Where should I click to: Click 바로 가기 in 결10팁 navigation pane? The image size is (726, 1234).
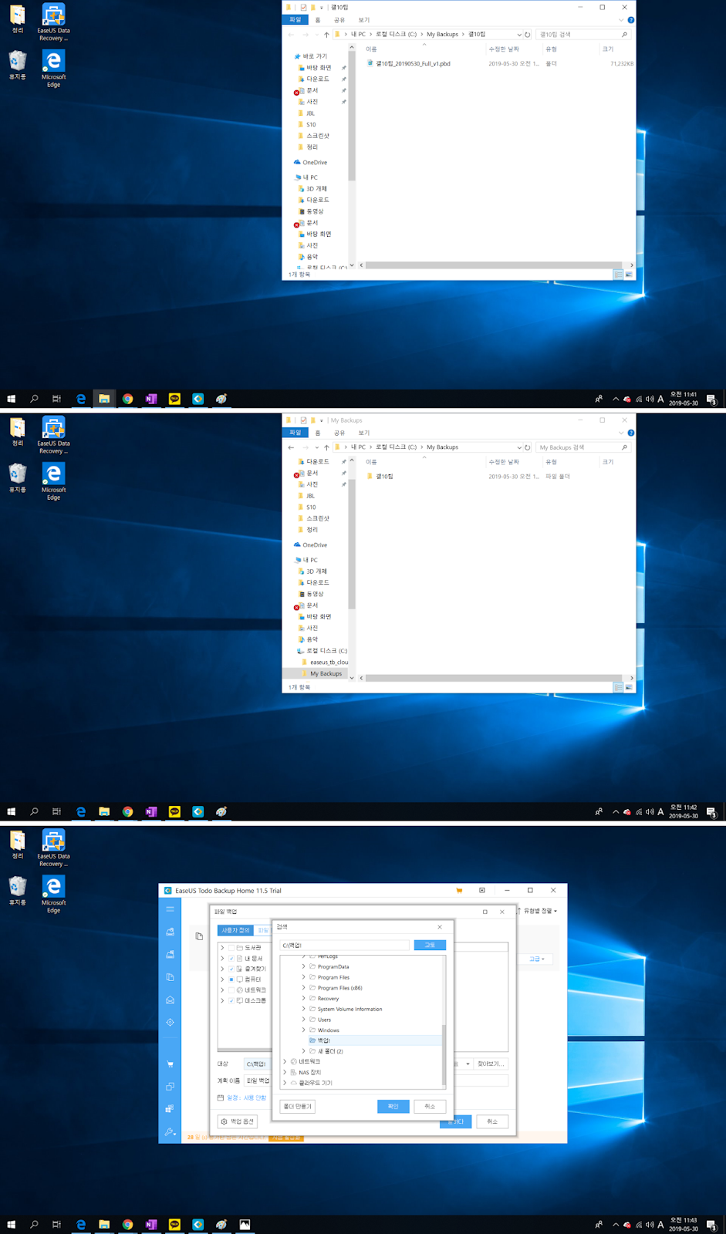(315, 56)
